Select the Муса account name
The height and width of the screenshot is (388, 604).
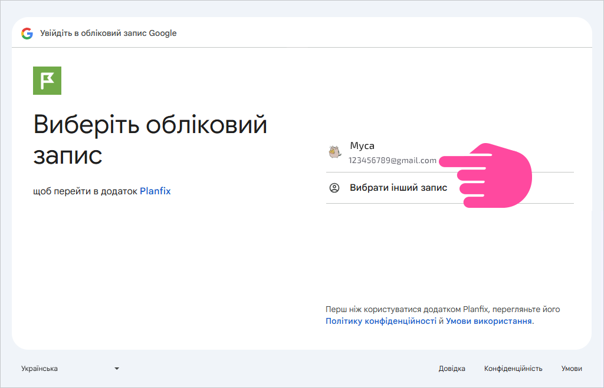coord(362,146)
